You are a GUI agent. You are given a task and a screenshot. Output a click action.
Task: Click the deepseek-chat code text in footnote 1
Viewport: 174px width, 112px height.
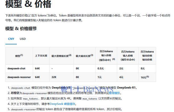coord(21,88)
